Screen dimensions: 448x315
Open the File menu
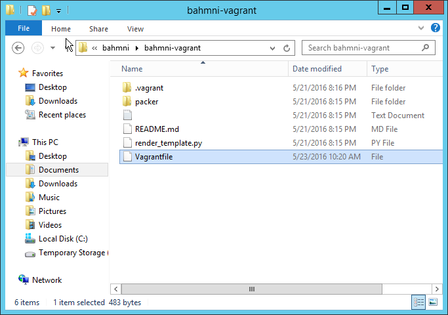pyautogui.click(x=24, y=28)
